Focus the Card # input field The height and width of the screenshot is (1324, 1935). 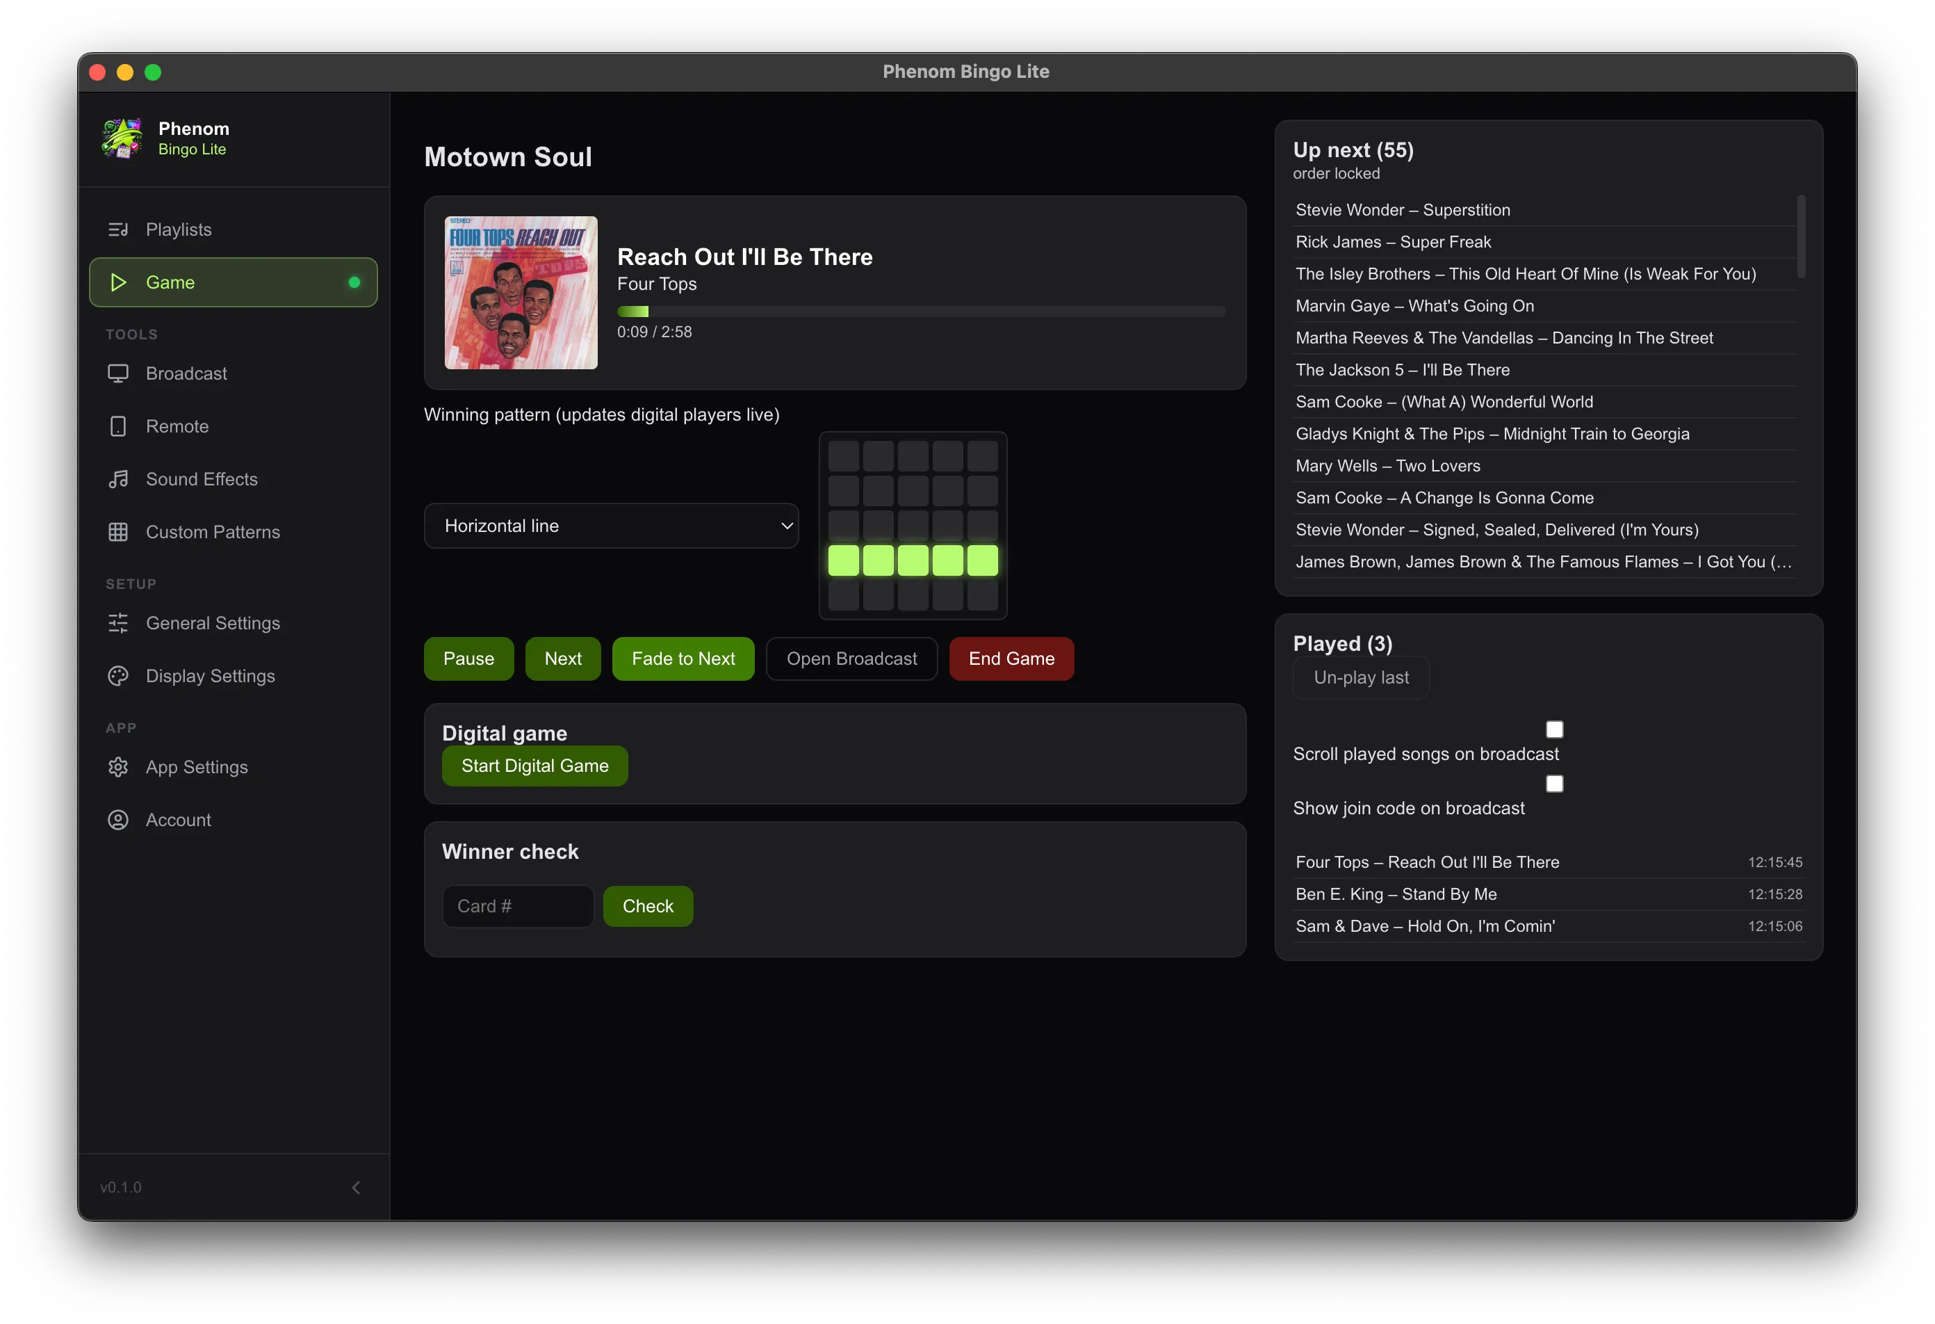click(518, 907)
